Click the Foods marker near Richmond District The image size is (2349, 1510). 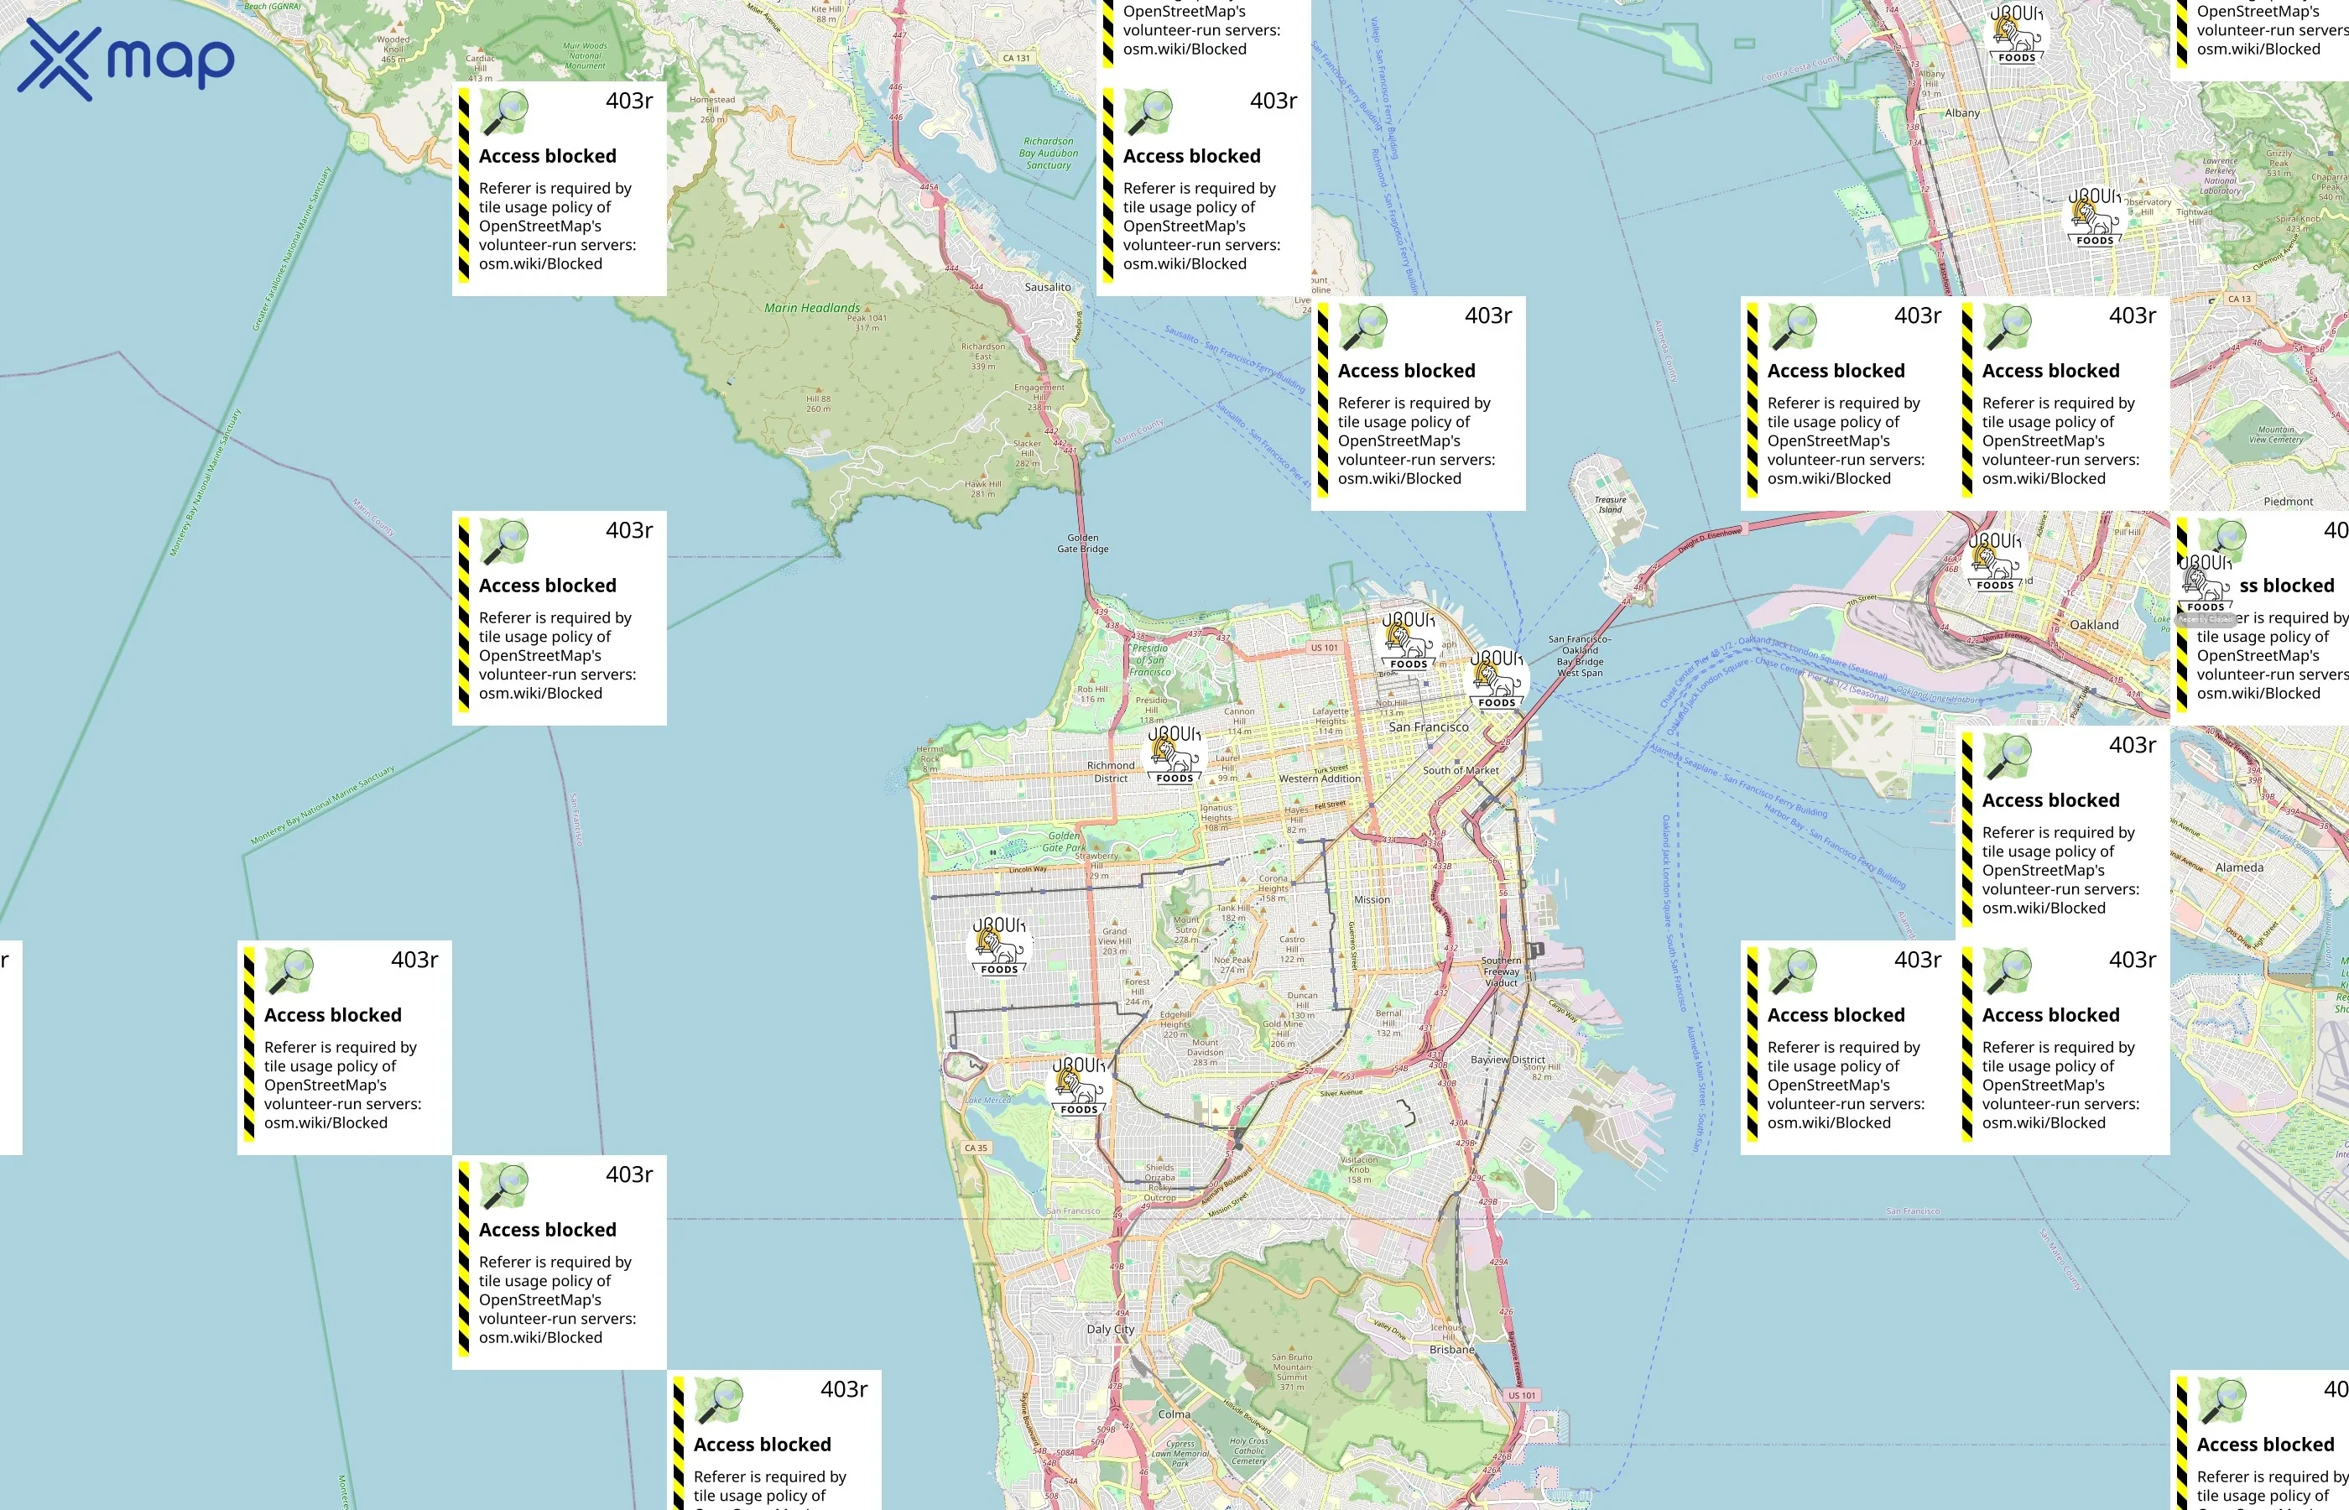1174,755
